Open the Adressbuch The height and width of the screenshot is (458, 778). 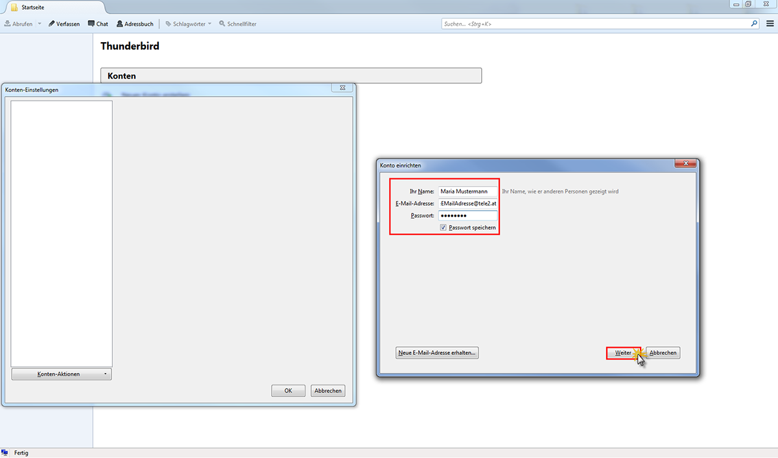(135, 24)
